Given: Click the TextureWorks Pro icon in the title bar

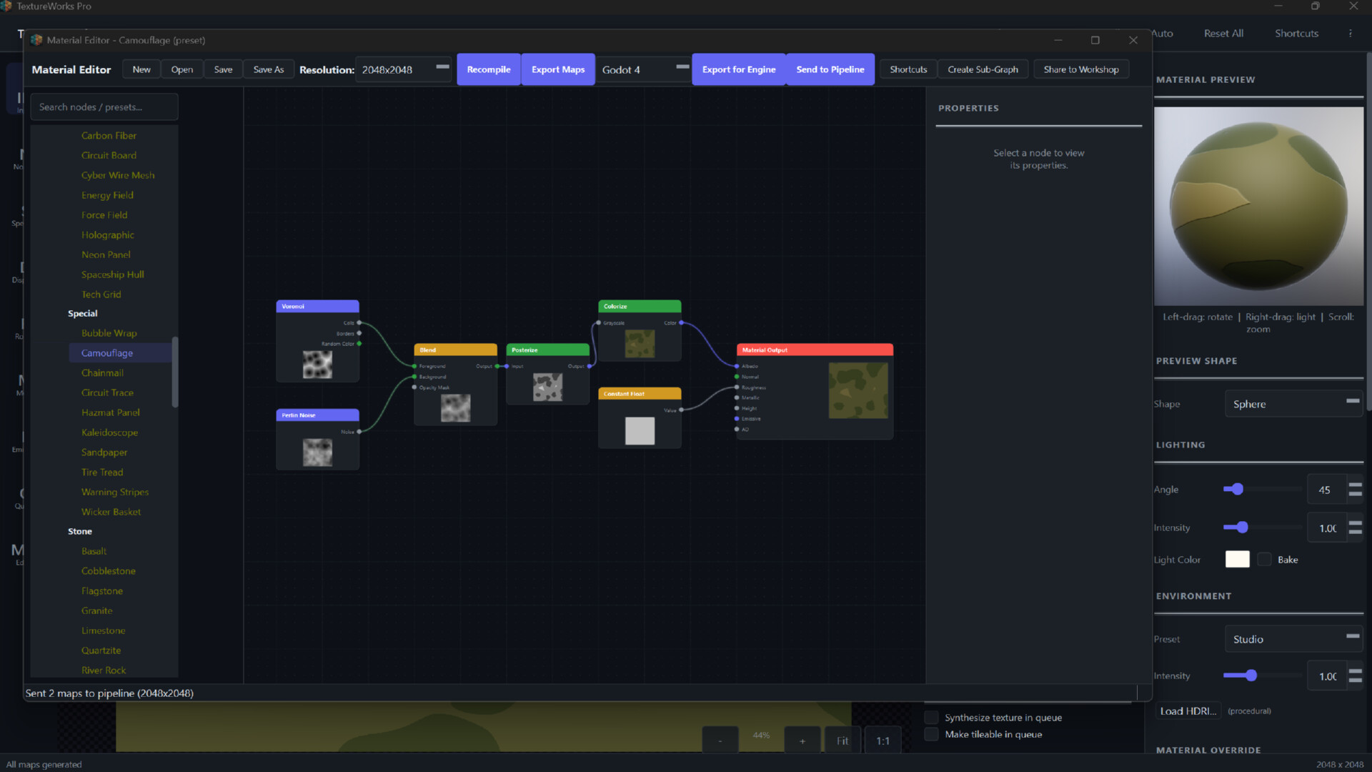Looking at the screenshot, I should pos(7,6).
